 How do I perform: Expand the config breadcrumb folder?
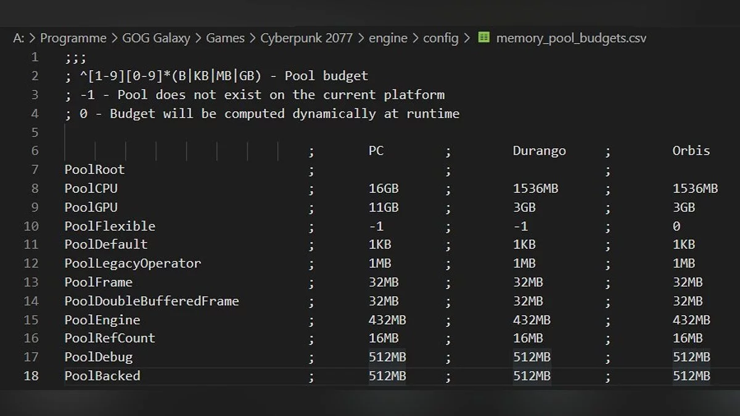(440, 38)
